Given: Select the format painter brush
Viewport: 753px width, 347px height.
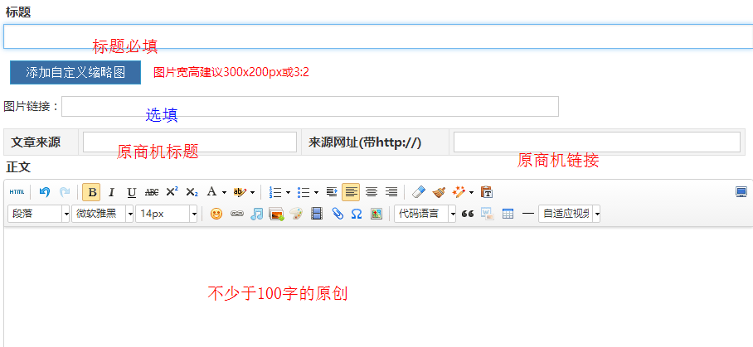Looking at the screenshot, I should [x=439, y=192].
